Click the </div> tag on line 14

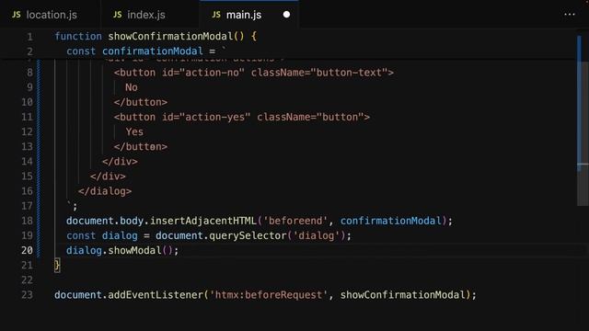tap(120, 162)
